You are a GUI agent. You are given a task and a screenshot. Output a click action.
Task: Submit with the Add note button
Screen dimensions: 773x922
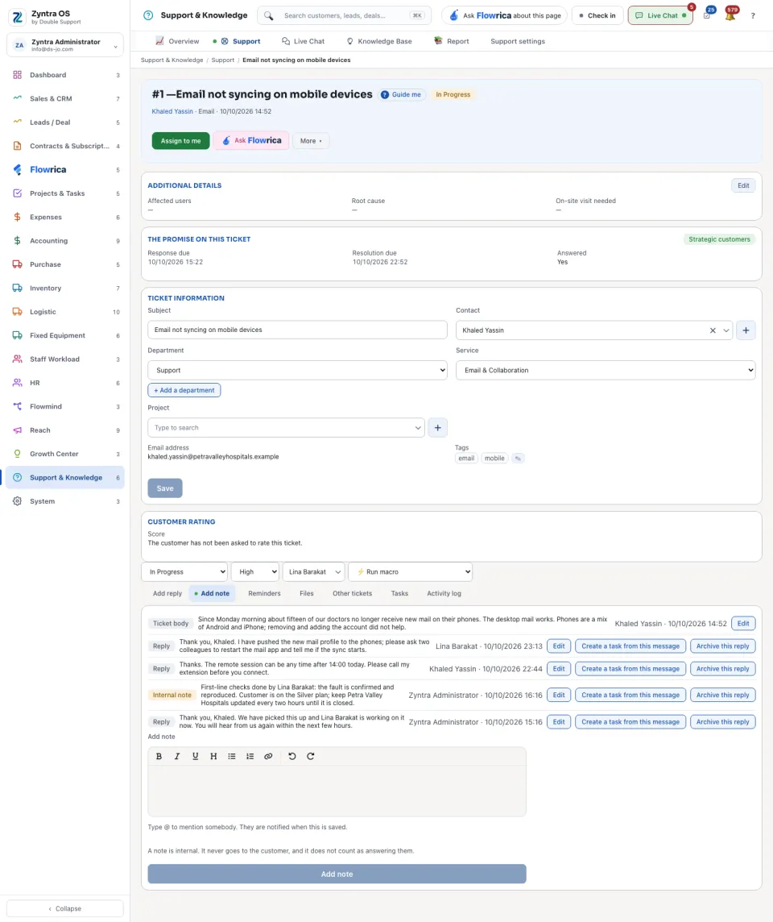point(337,874)
